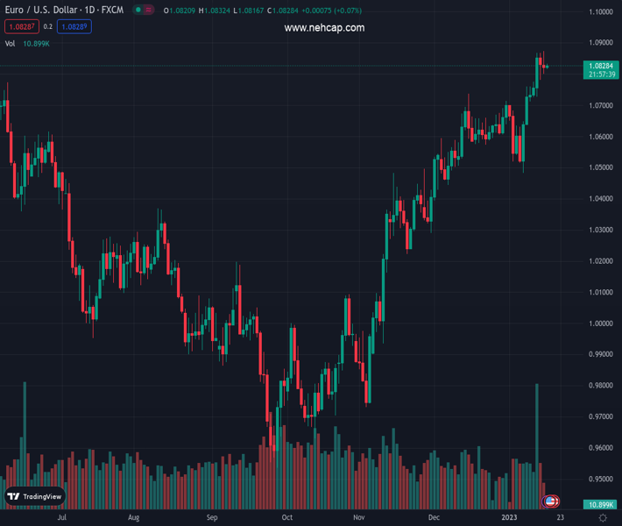Click the 1.00000 level on price axis

pyautogui.click(x=600, y=323)
